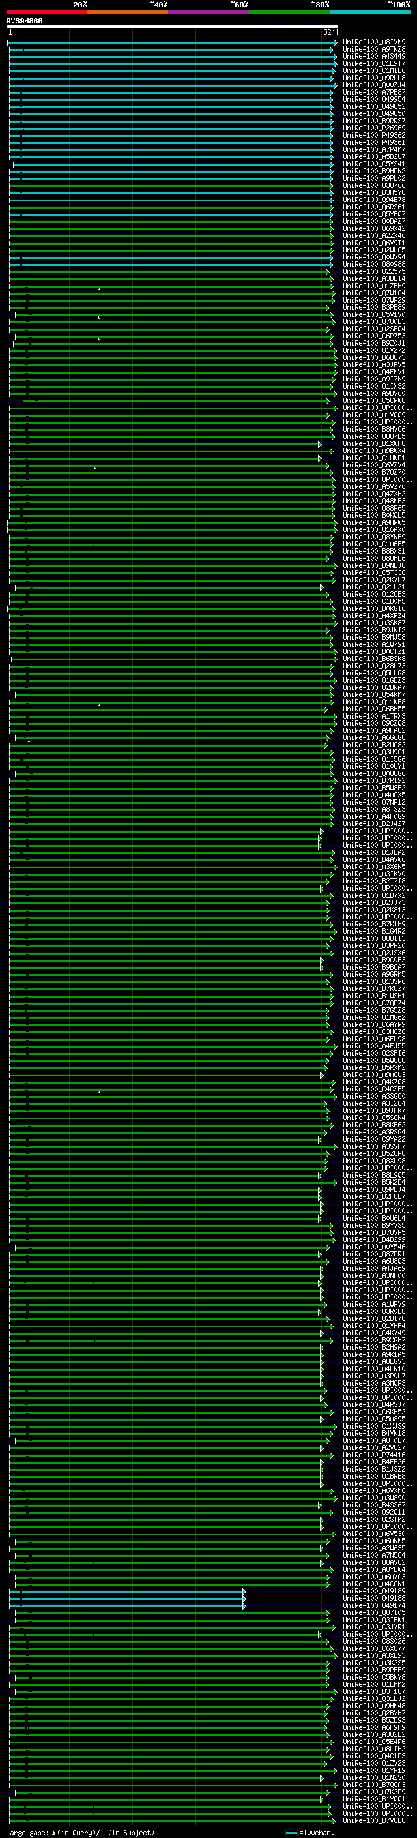Open entry UniRef100_A3X6N5
This screenshot has width=417, height=1838.
374,867
